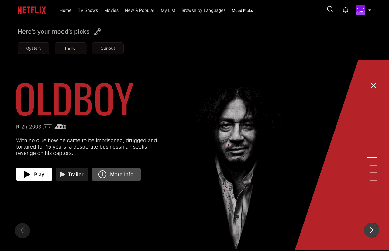Go to the next pick with the right arrow
This screenshot has width=389, height=251.
click(x=372, y=230)
